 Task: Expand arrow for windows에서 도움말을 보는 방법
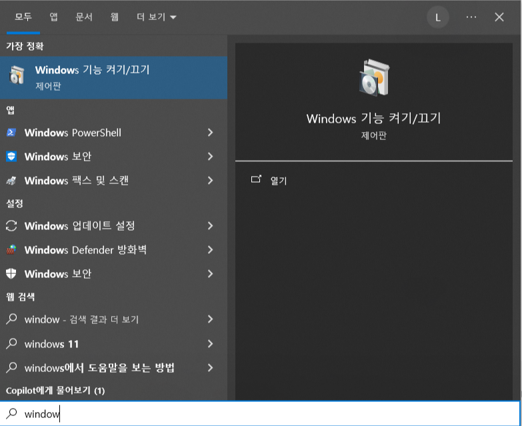pyautogui.click(x=210, y=368)
